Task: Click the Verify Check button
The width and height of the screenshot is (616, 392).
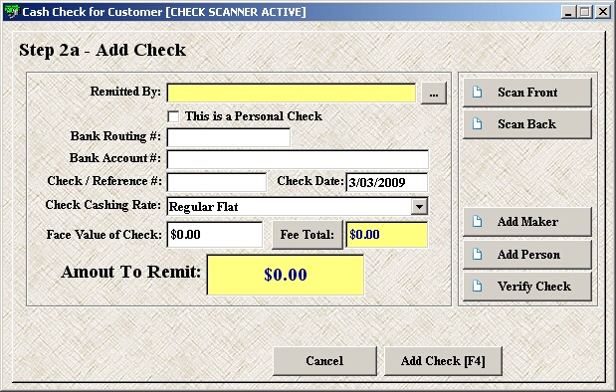Action: 527,286
